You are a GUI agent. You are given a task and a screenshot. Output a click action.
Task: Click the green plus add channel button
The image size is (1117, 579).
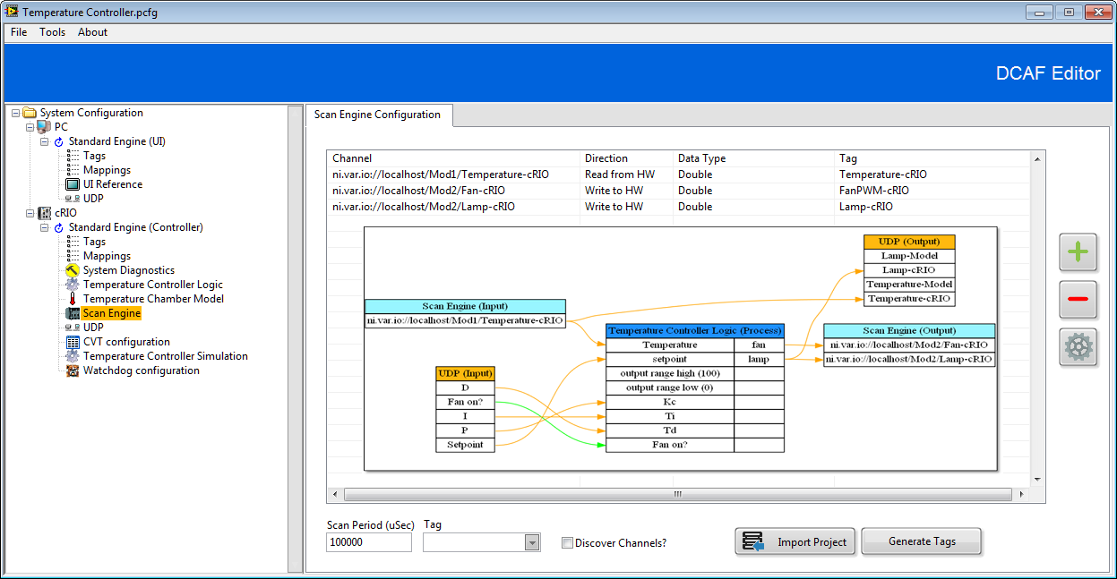[1078, 252]
